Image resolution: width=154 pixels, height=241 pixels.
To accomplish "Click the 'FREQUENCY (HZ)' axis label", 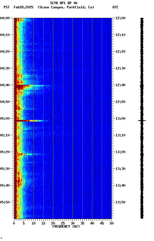I will click(x=66, y=226).
